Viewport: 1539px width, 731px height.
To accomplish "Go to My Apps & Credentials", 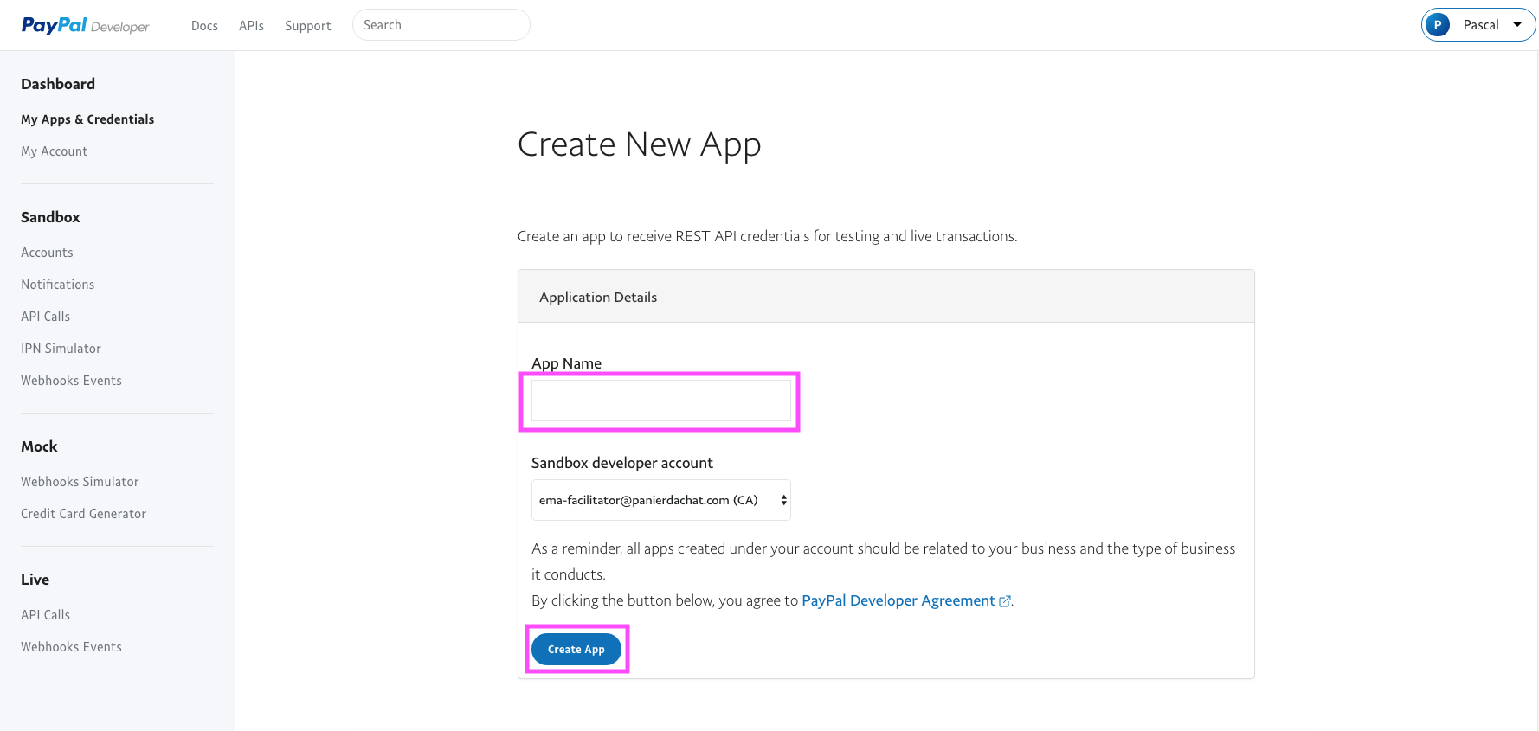I will (87, 119).
